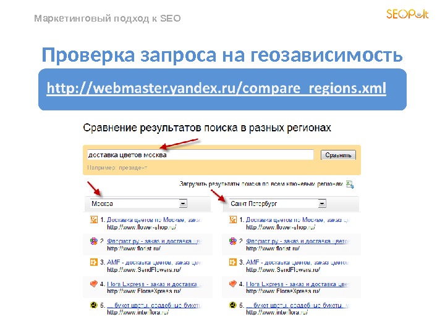Open link to load results for all key regions
Viewport: 445px width, 333px height.
tap(261, 184)
